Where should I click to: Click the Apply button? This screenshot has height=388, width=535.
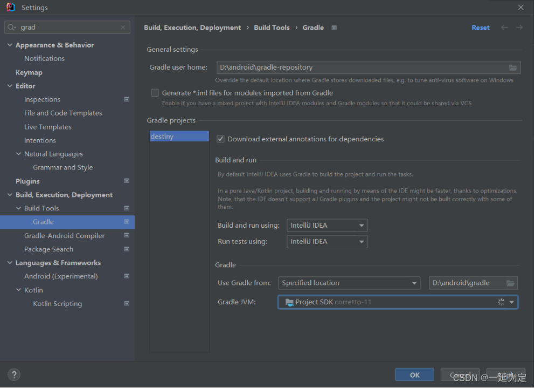(x=506, y=375)
